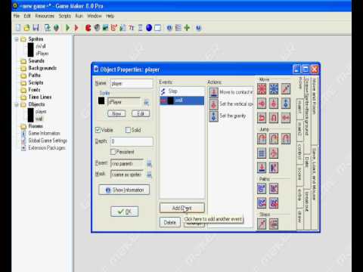Select the Jump to Random action icon
Screen dimensions: 363x272
coord(286,139)
